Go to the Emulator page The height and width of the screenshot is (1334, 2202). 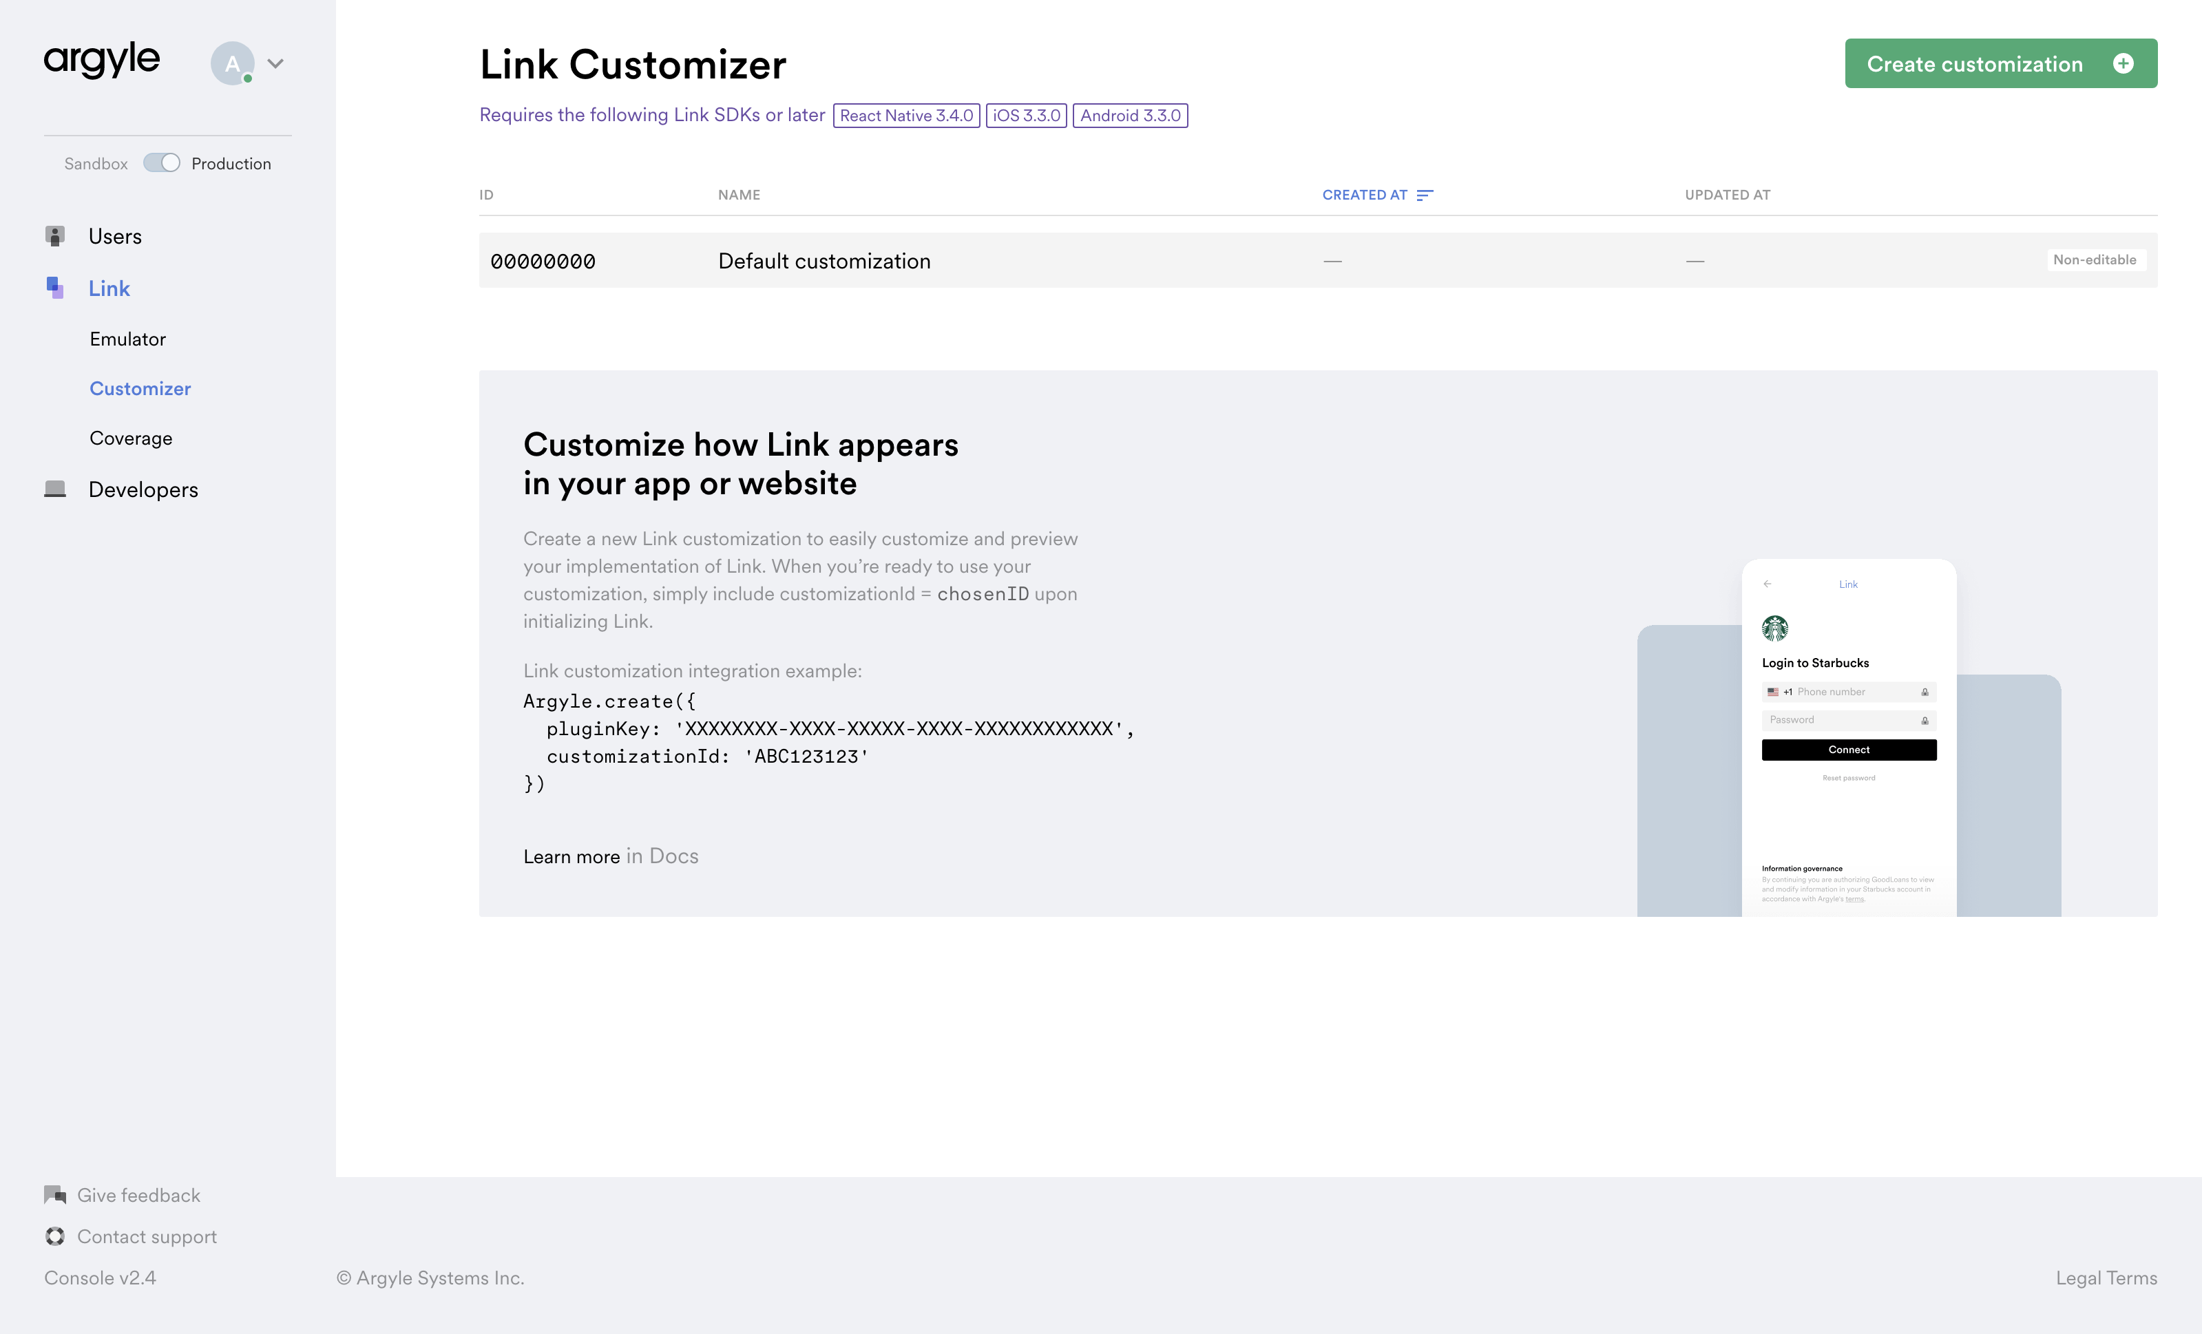[x=128, y=339]
